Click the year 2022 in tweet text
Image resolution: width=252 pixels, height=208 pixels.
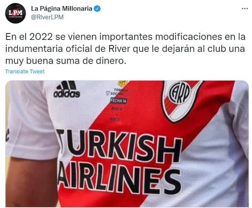tap(41, 37)
